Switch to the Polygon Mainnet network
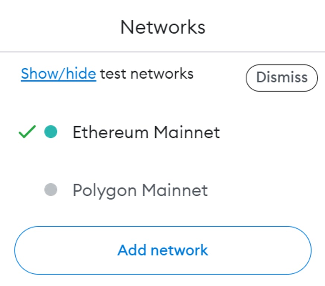This screenshot has width=325, height=286. [162, 190]
